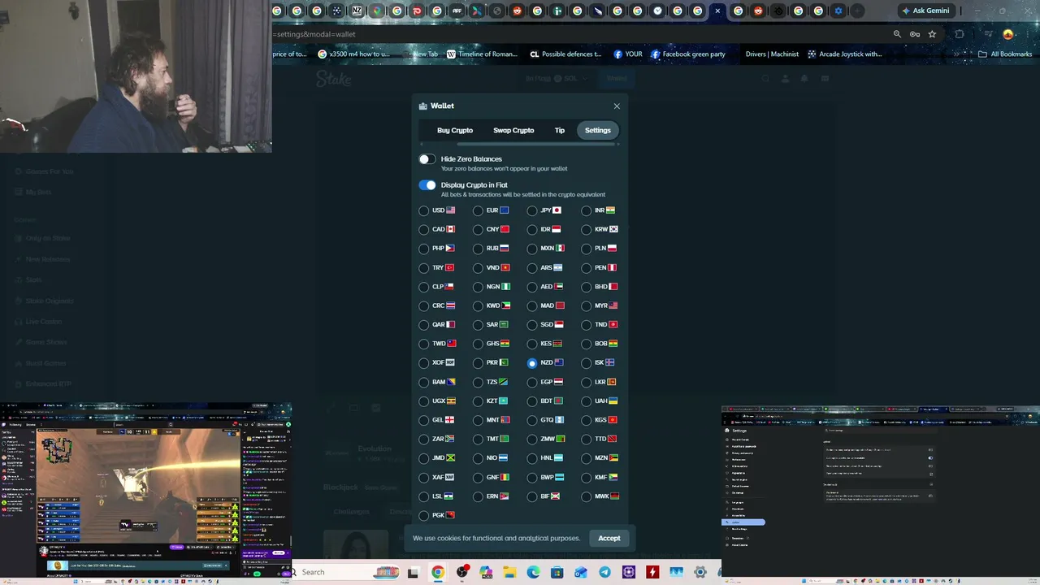Viewport: 1040px width, 585px height.
Task: Open All Bookmarks folder
Action: point(1005,54)
